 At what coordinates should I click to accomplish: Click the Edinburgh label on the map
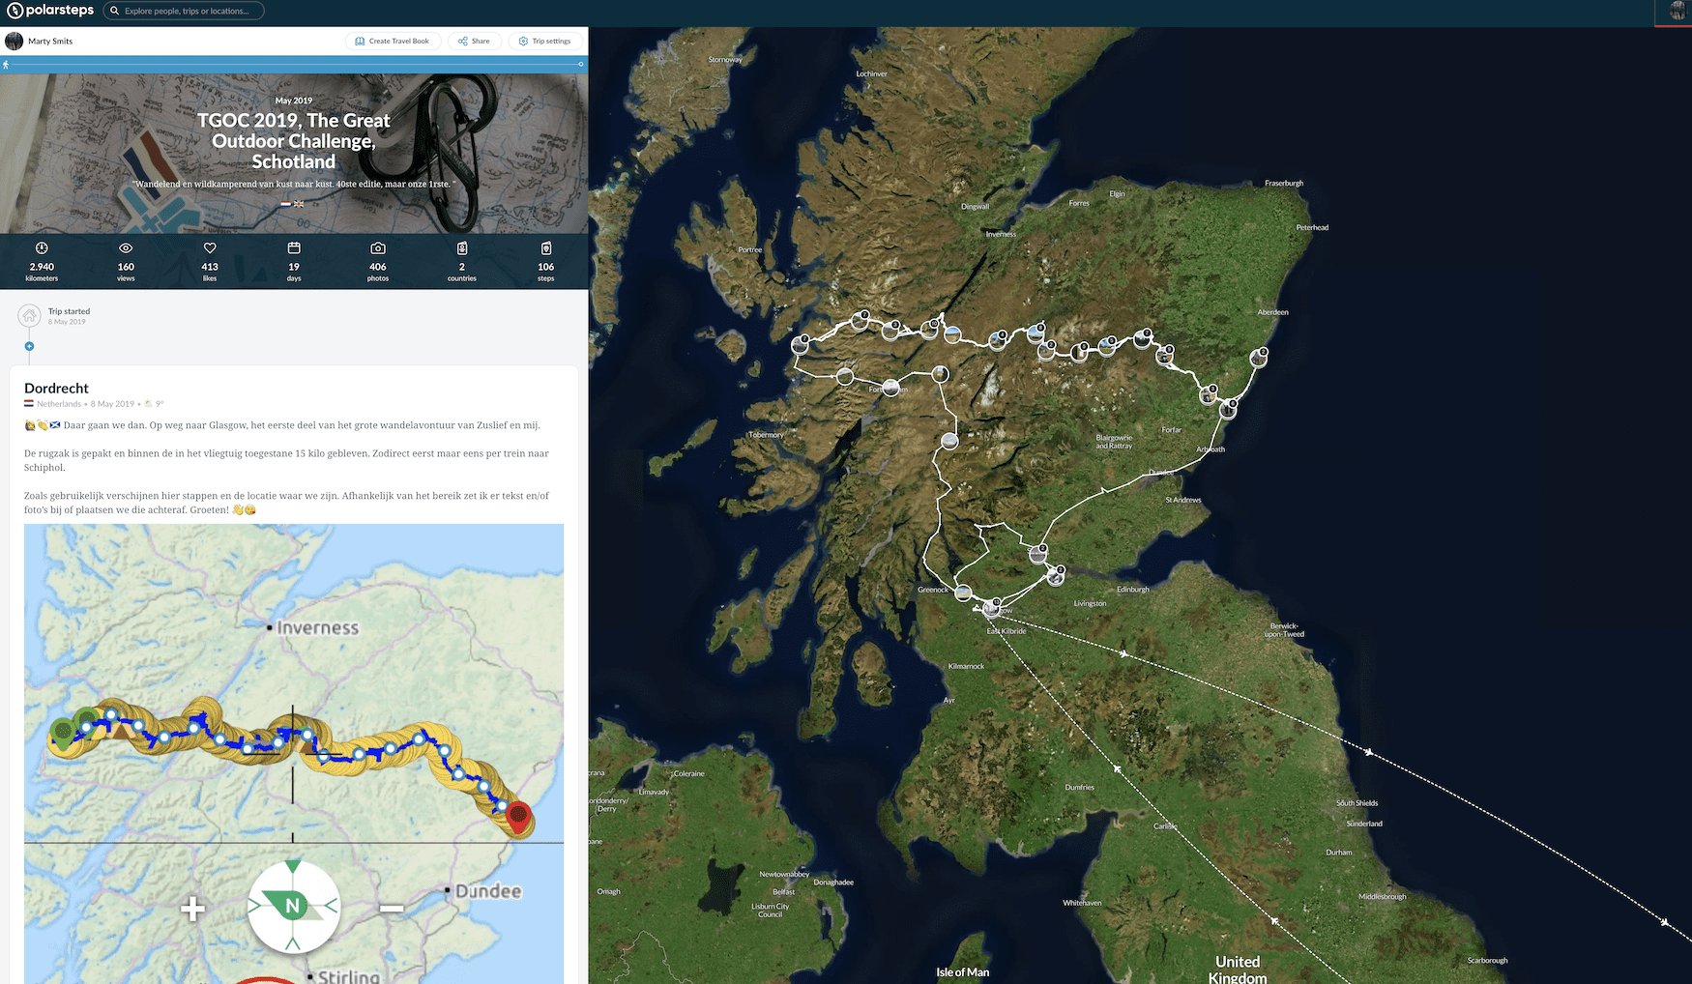click(1133, 589)
